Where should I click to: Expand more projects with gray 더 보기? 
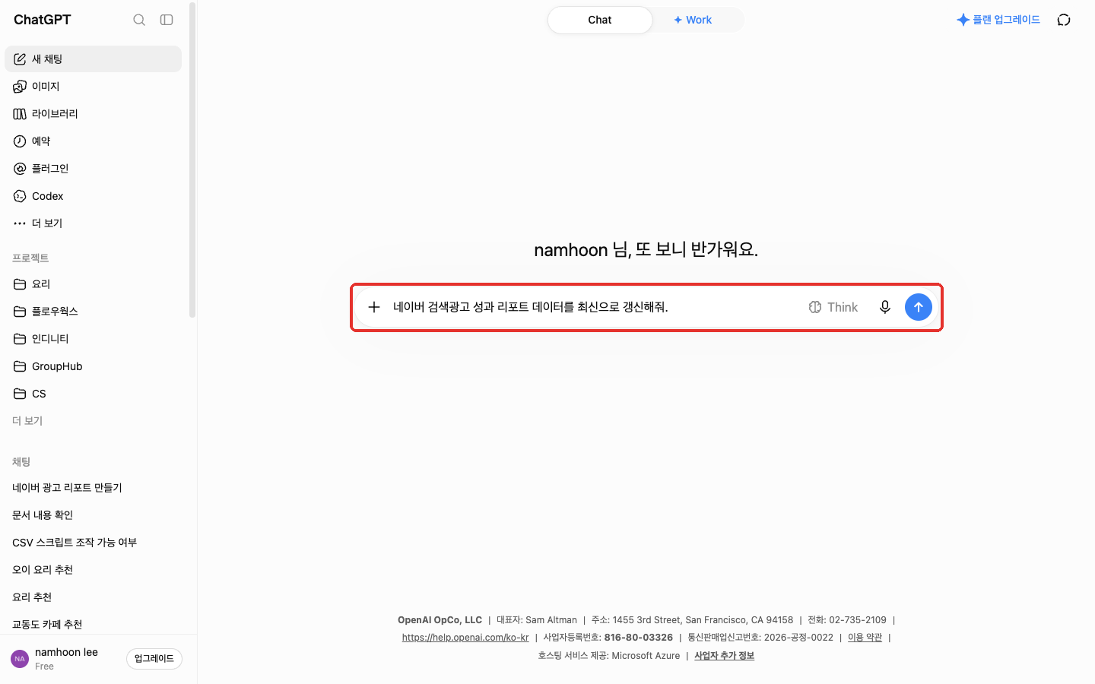point(27,421)
